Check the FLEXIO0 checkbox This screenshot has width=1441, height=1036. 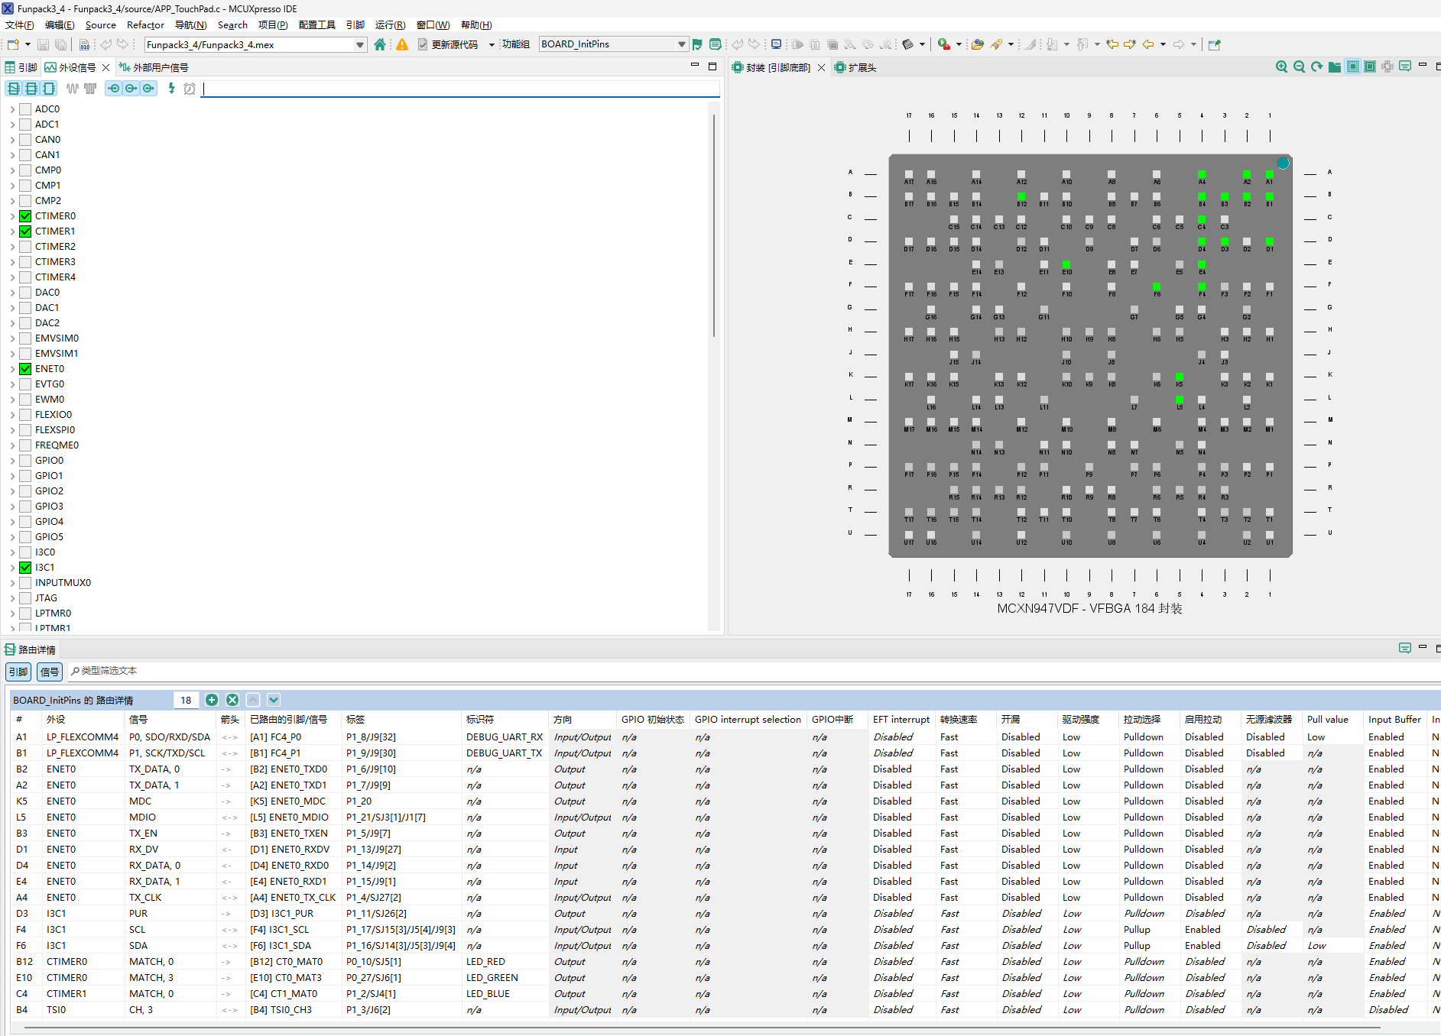(x=25, y=415)
